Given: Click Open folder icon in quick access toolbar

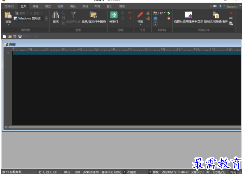Looking at the screenshot, I should pos(10,37).
